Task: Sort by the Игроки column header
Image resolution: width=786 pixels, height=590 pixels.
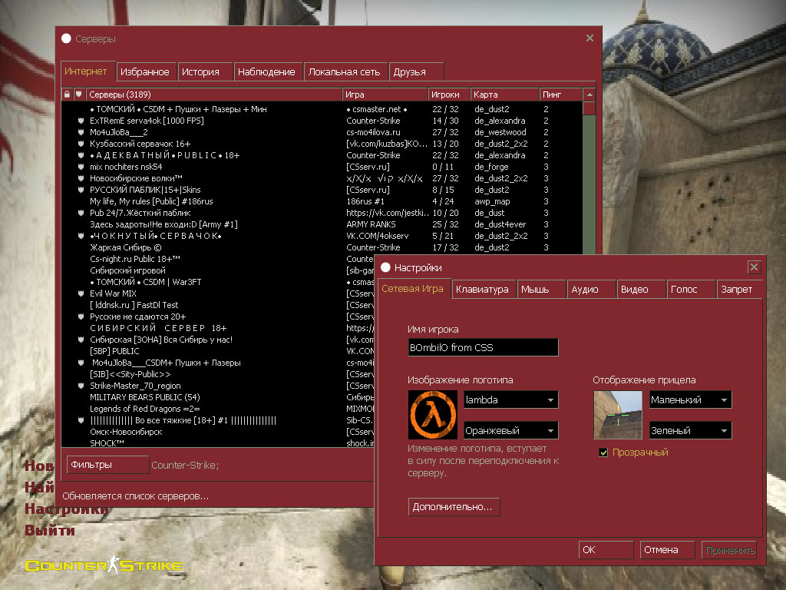Action: [x=449, y=94]
